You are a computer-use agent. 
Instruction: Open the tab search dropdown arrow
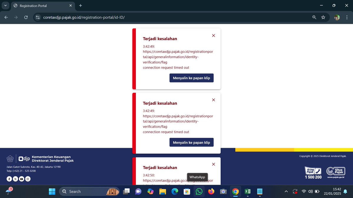coord(5,6)
